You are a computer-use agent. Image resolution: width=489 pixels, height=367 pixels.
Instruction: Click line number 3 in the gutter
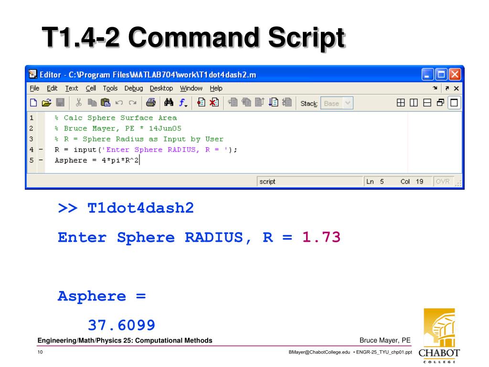click(32, 139)
